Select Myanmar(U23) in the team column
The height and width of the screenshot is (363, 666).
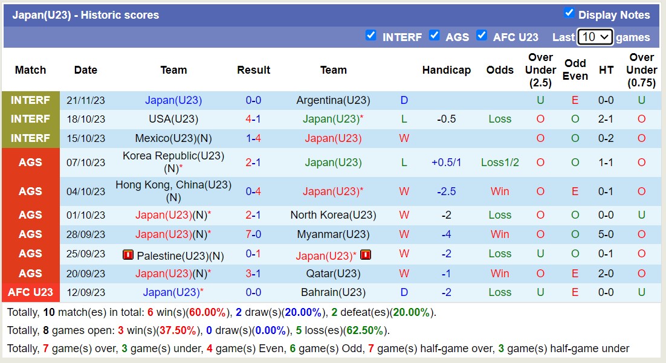tap(333, 234)
